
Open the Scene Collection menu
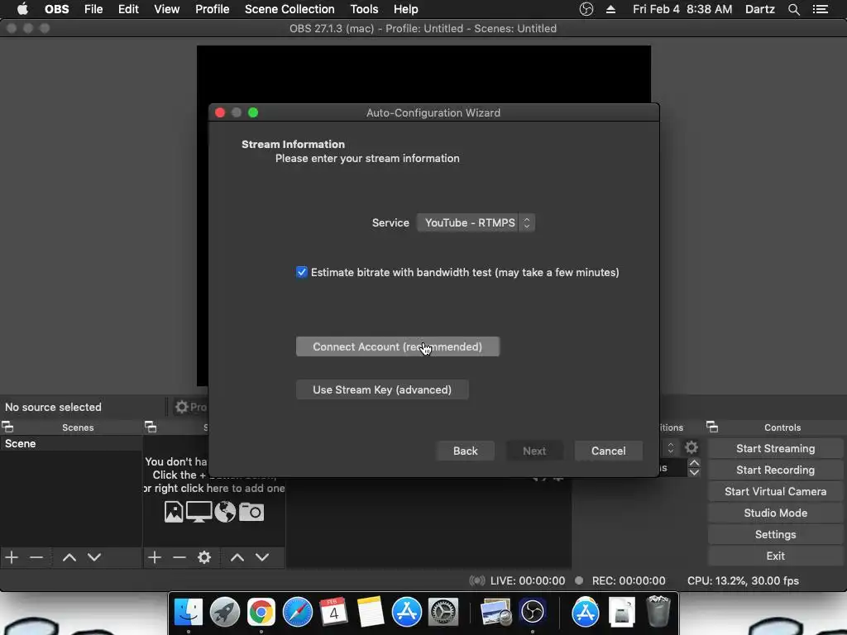pyautogui.click(x=290, y=9)
